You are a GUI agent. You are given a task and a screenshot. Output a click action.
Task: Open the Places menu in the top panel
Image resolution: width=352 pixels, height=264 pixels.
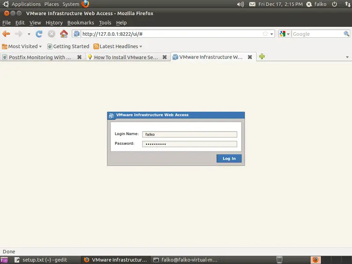coord(51,4)
